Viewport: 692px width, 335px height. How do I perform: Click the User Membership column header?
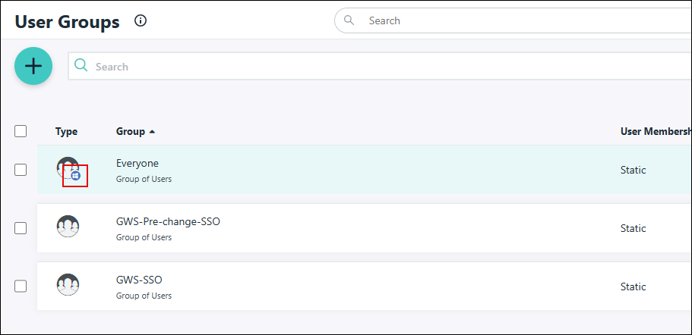tap(655, 132)
